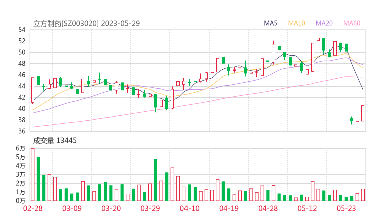Select the tallest red volume bar at 02-28
Viewport: 371px width, 220px height.
click(x=33, y=175)
